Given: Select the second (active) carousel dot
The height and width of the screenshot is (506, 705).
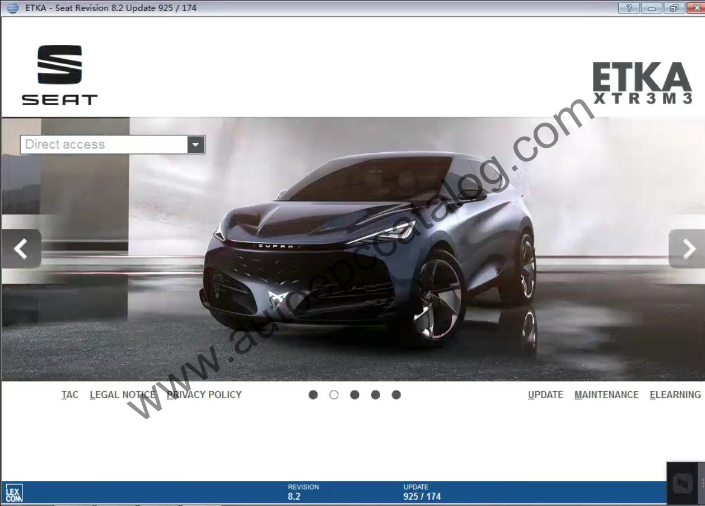Looking at the screenshot, I should (x=334, y=395).
